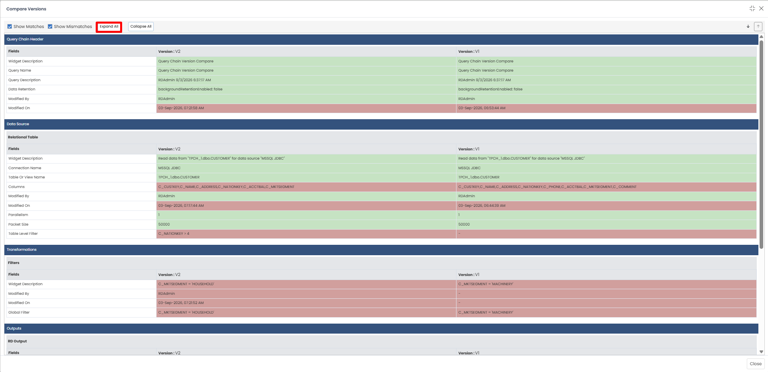The width and height of the screenshot is (768, 372).
Task: Uncheck the Show Mismatches checkbox
Action: (50, 26)
